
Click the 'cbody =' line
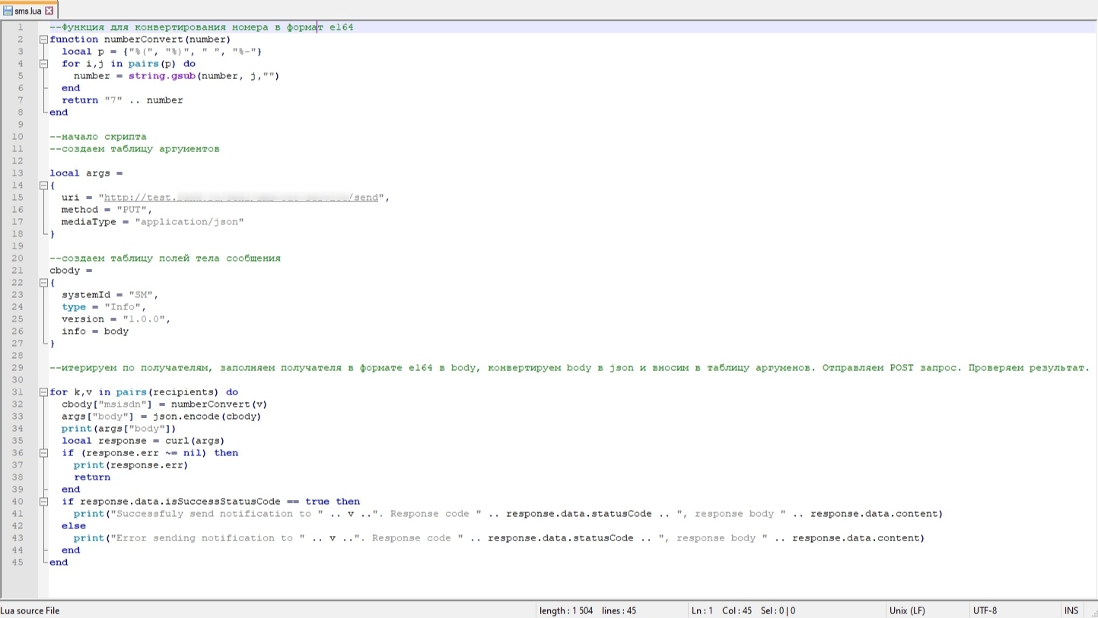click(71, 271)
